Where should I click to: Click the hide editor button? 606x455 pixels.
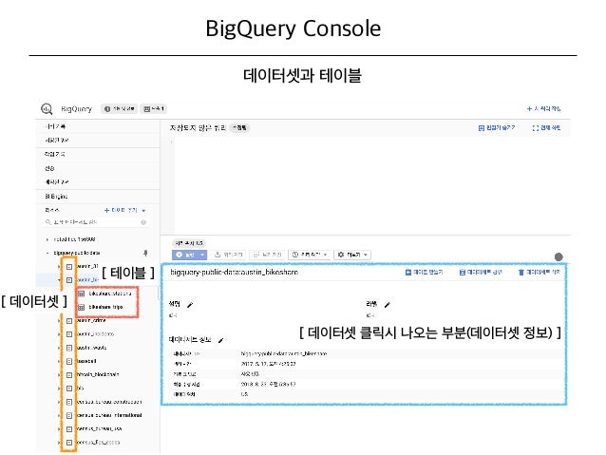(497, 127)
